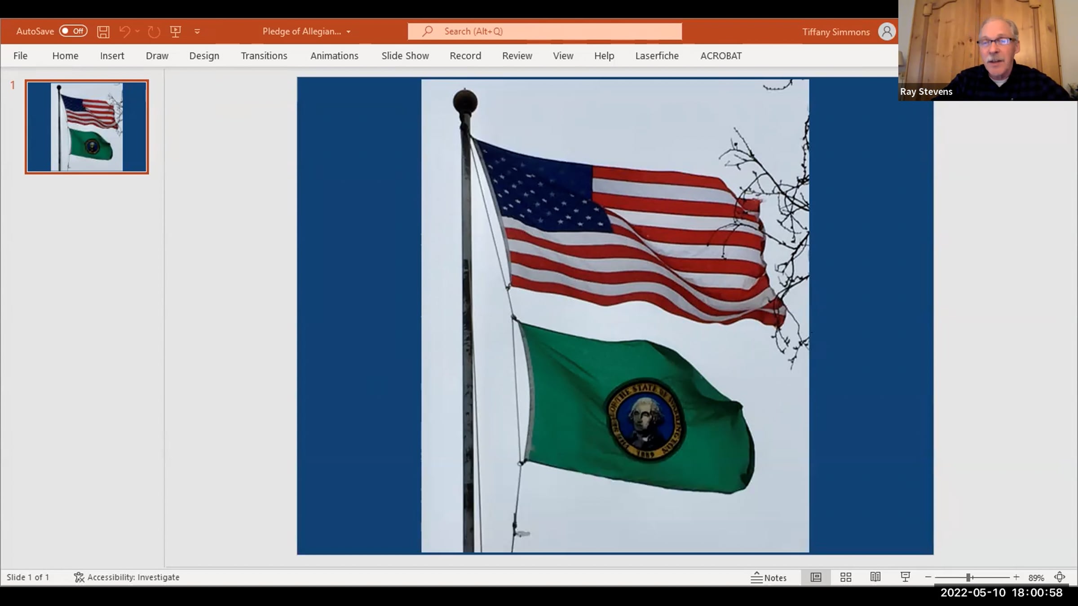Click the zoom in plus button
Image resolution: width=1078 pixels, height=606 pixels.
(1016, 577)
